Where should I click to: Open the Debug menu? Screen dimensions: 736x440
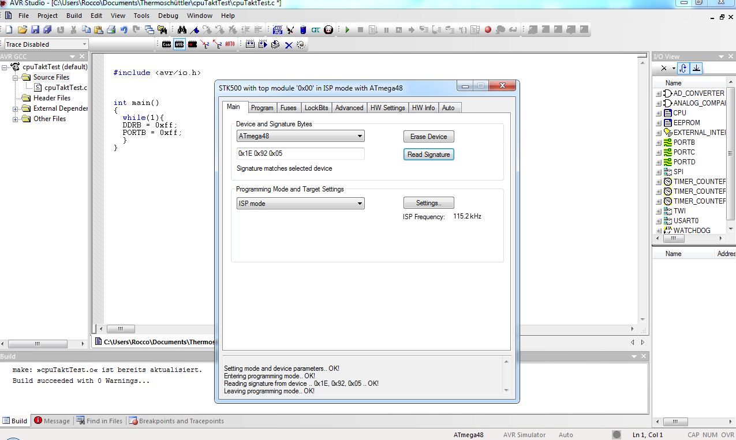click(168, 16)
